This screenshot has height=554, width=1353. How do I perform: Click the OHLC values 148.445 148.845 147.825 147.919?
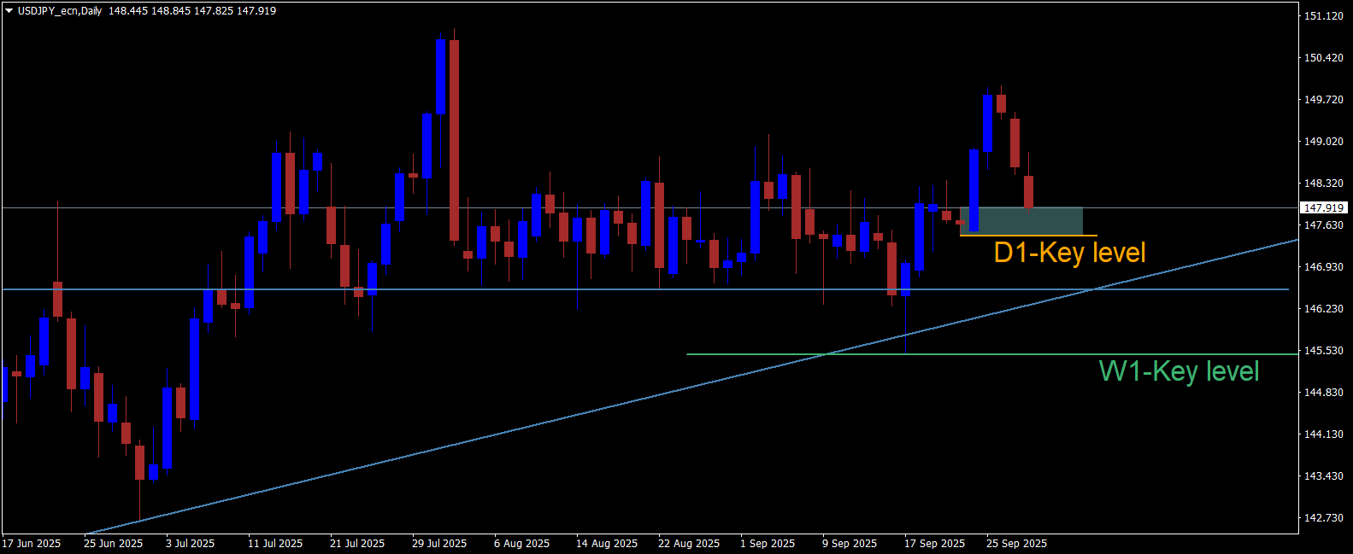click(x=192, y=11)
